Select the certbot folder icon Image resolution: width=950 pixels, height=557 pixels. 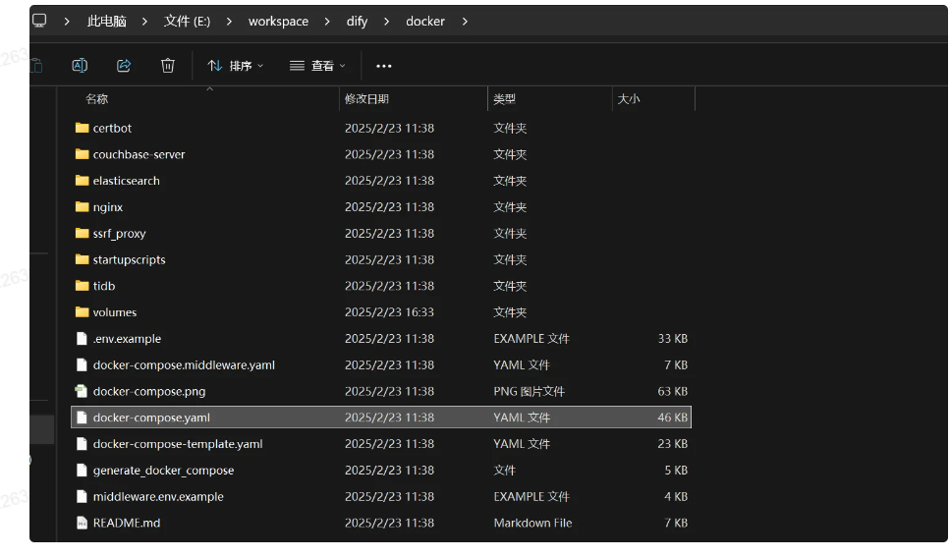(82, 128)
